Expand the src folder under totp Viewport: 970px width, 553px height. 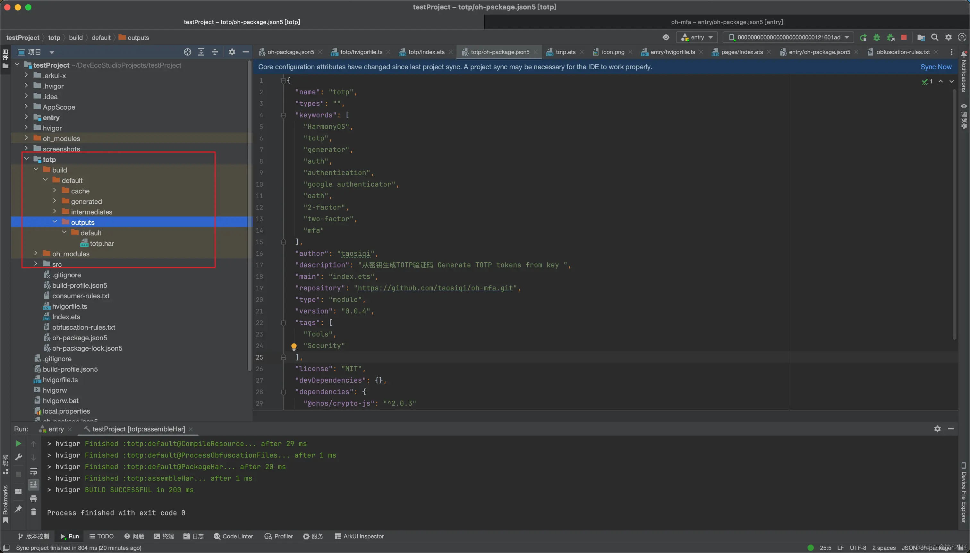click(36, 264)
